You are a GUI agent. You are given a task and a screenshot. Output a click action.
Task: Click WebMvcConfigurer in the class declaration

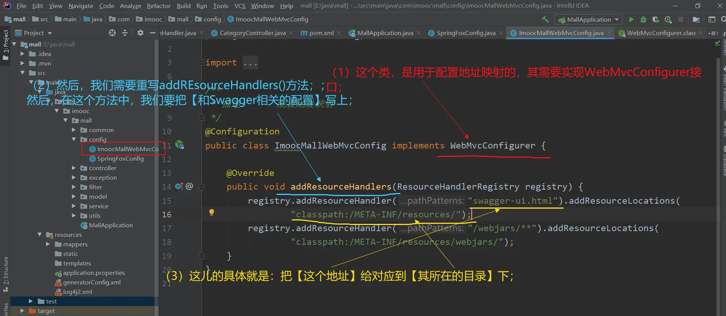[493, 145]
